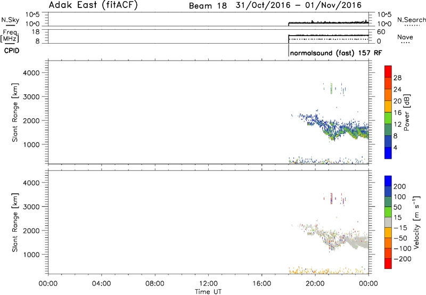Click the '28' value on the Power scale
Viewport: 426px width, 295px height.
[397, 78]
